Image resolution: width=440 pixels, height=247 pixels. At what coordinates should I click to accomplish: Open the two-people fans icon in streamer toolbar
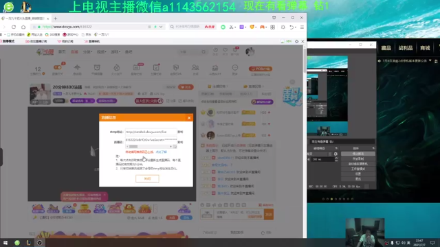pyautogui.click(x=195, y=67)
